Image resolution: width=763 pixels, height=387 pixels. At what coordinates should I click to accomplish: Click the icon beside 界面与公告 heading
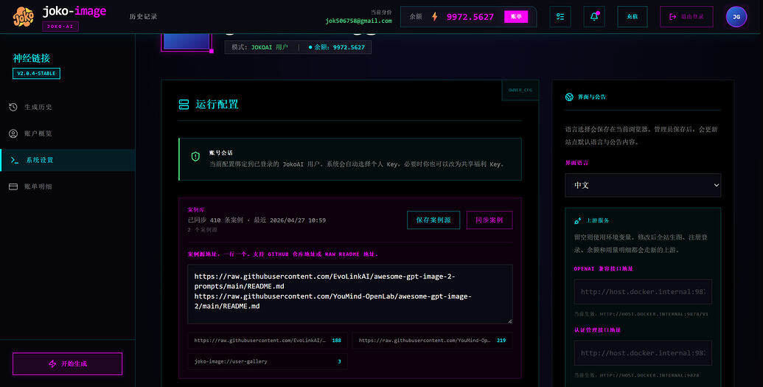click(x=569, y=97)
